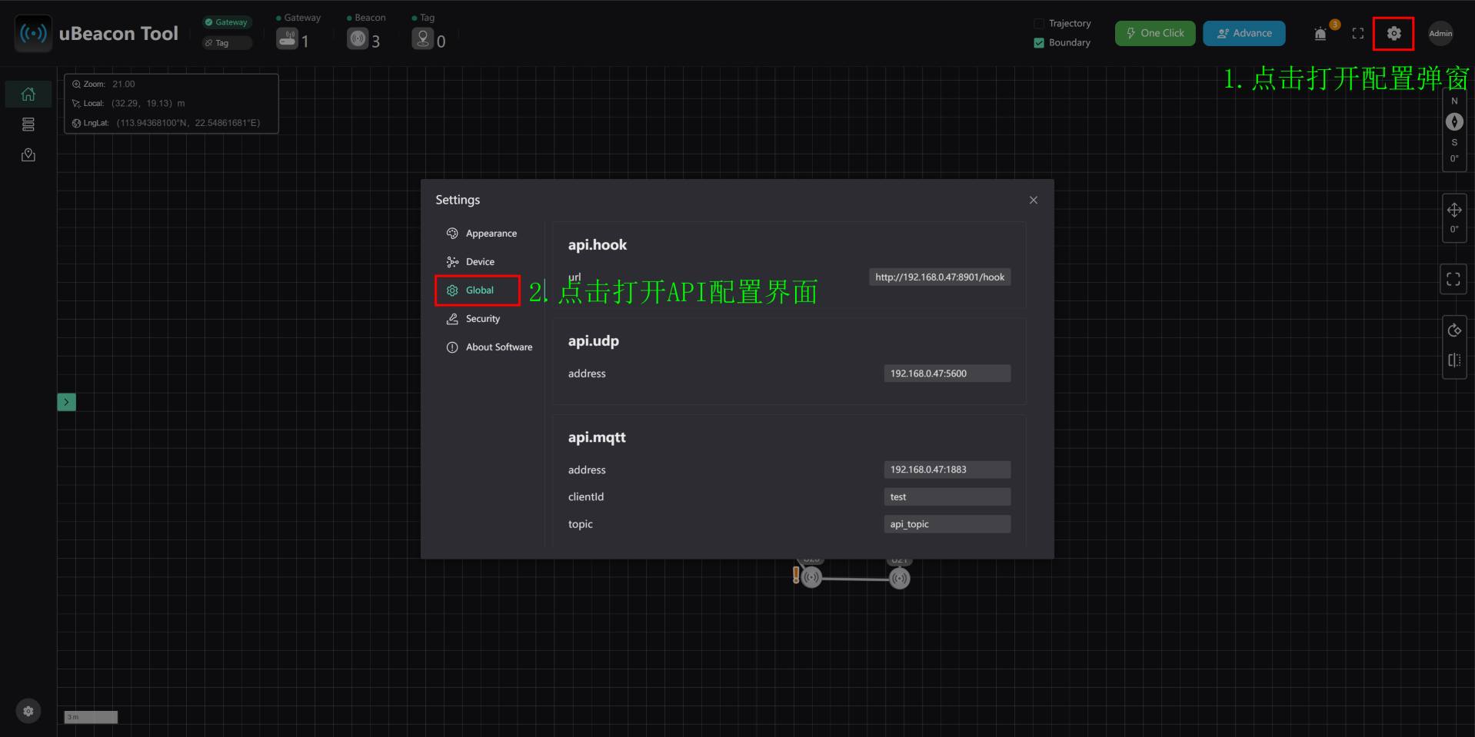Open settings via top-right gear icon
1475x737 pixels.
pyautogui.click(x=1393, y=33)
